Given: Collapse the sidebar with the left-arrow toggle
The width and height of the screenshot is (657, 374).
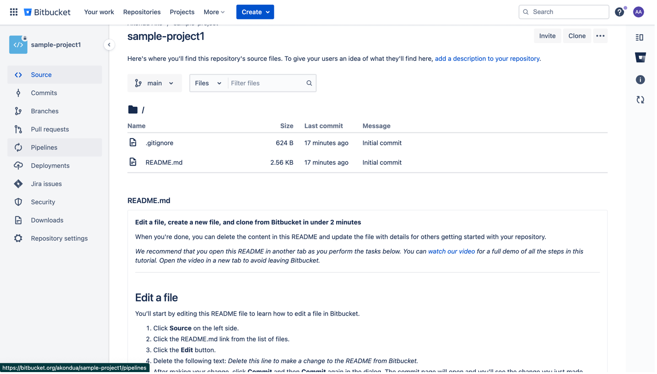Looking at the screenshot, I should coord(109,44).
